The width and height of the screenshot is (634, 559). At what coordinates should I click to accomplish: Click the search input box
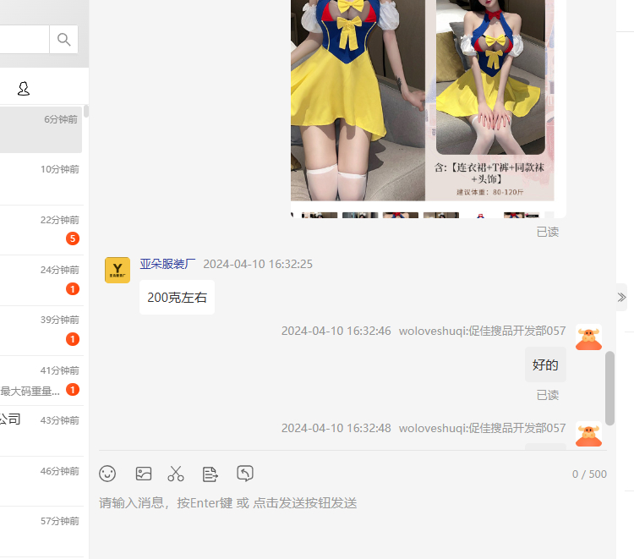coord(25,39)
